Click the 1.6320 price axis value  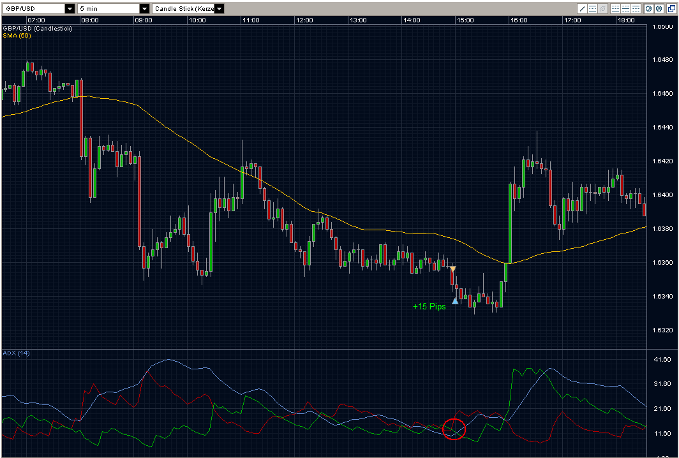click(662, 330)
